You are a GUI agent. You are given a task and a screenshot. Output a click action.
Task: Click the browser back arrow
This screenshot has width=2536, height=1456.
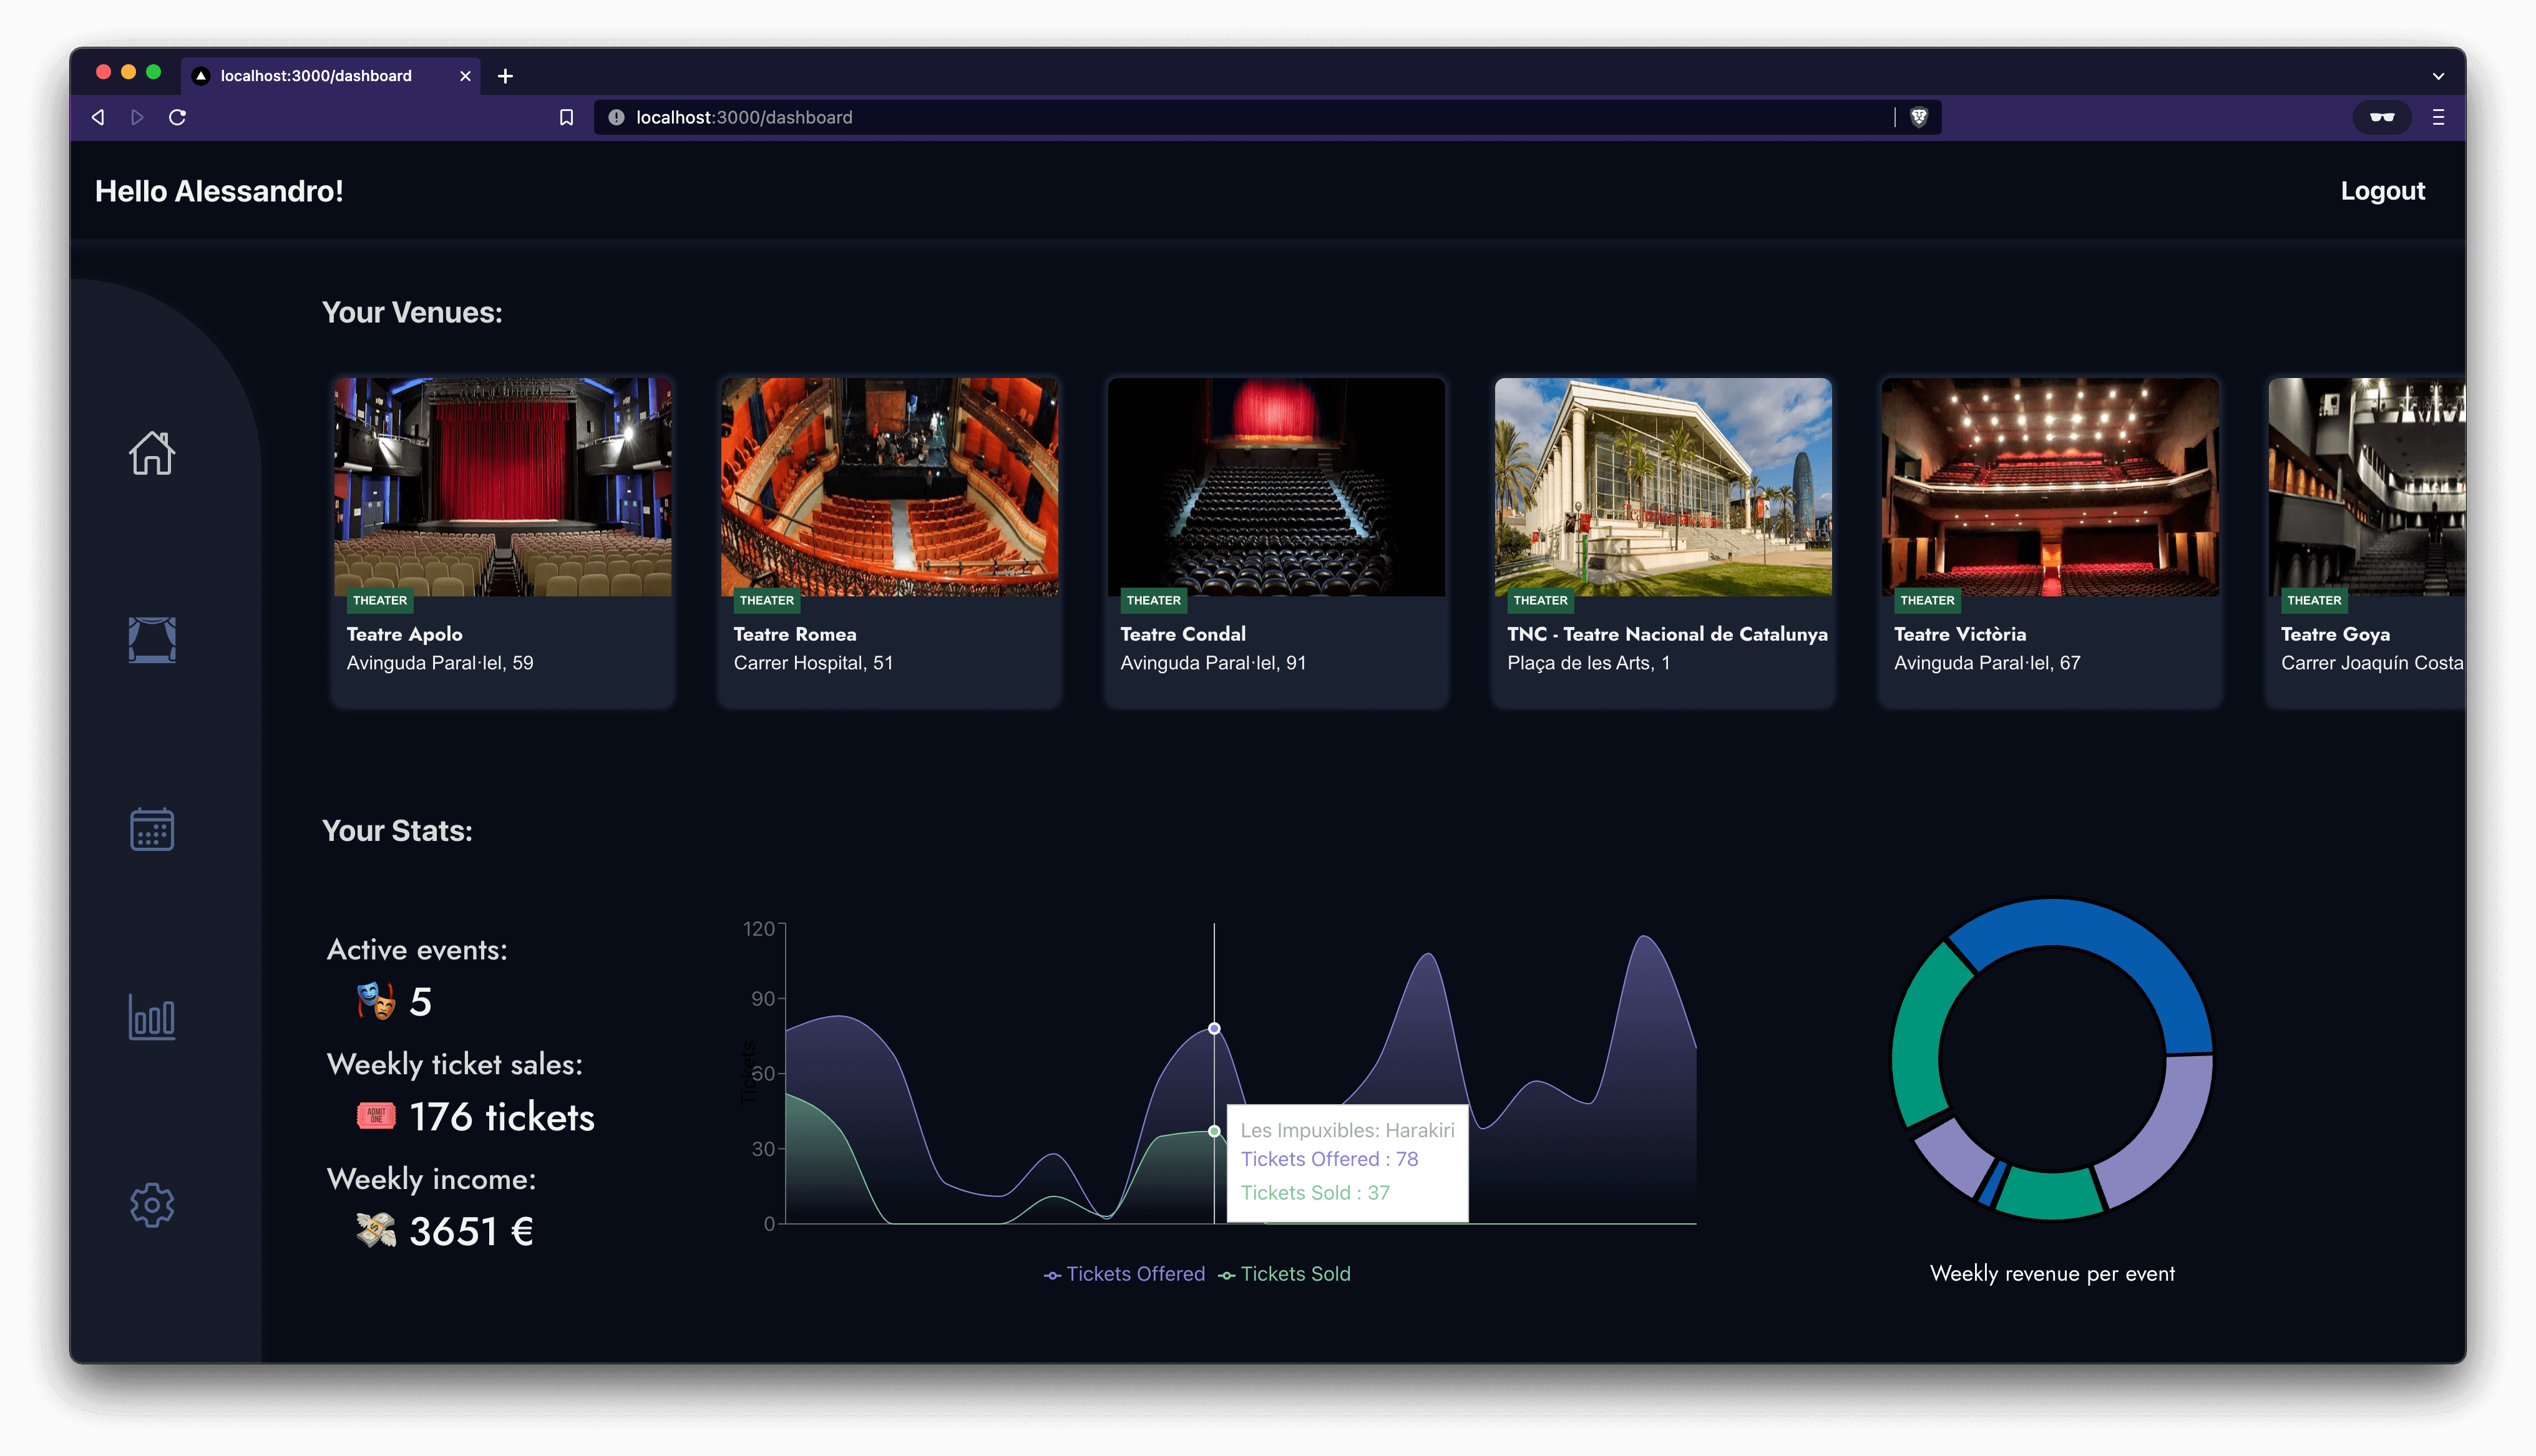pyautogui.click(x=97, y=117)
